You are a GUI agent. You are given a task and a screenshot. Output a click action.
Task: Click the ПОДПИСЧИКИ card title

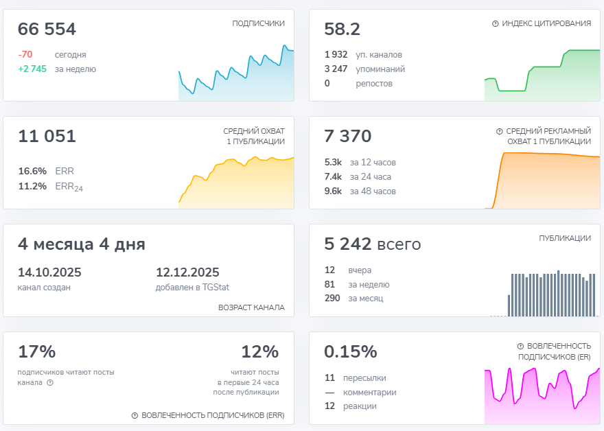[x=259, y=23]
